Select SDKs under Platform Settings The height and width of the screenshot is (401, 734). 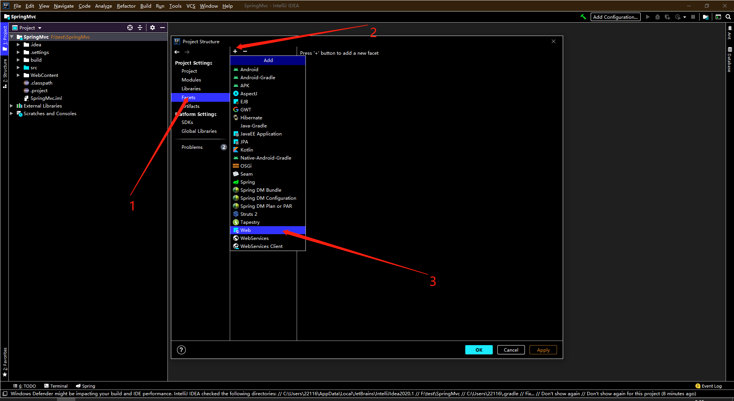[187, 122]
